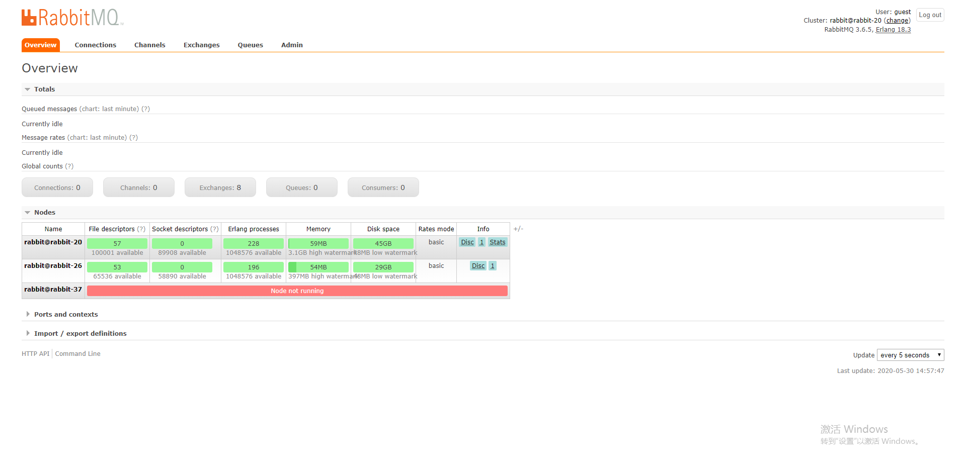
Task: Open help for Queued messages
Action: [x=145, y=109]
